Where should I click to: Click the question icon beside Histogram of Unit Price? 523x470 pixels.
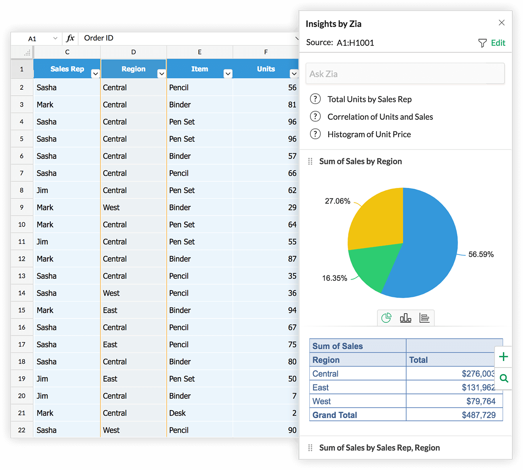(315, 134)
